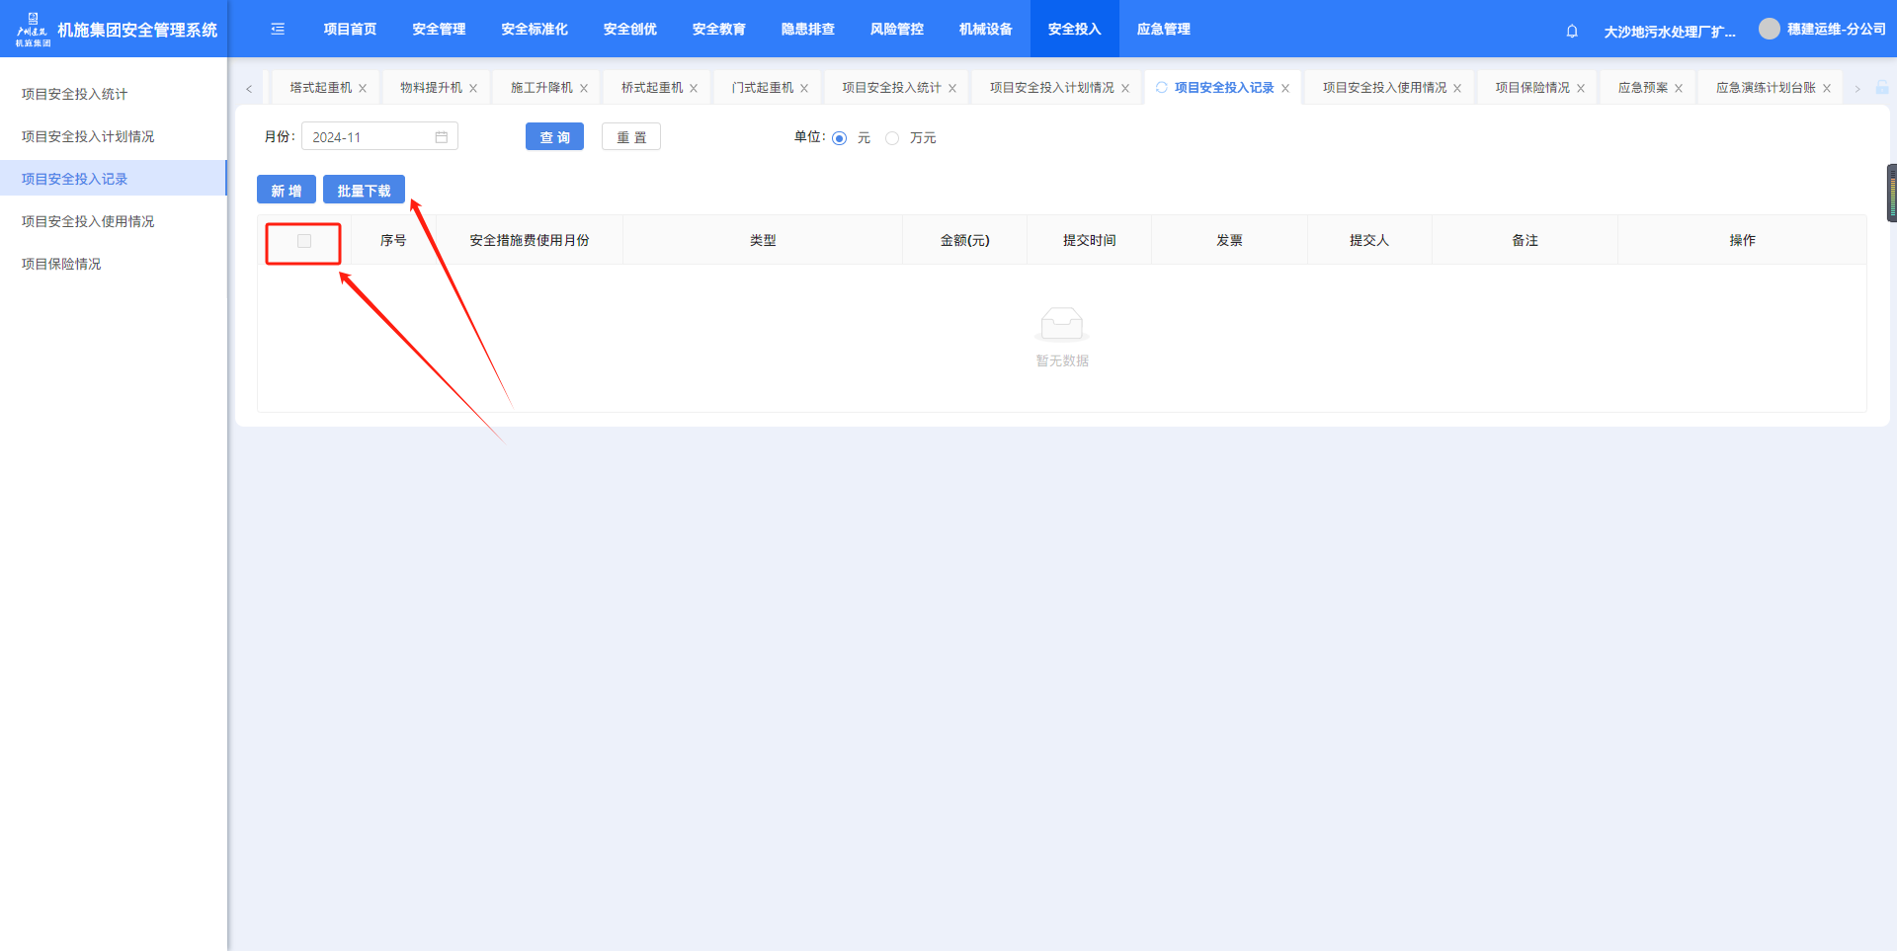Collapse the sidebar with the hamburger icon
The height and width of the screenshot is (951, 1897).
[278, 30]
